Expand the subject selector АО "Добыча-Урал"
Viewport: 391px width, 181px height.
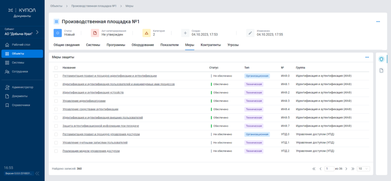[x=37, y=32]
